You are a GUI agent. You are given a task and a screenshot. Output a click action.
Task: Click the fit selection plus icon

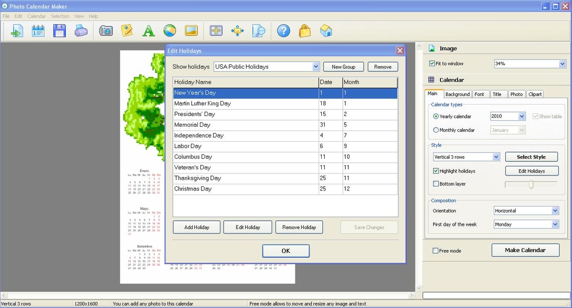pyautogui.click(x=216, y=31)
